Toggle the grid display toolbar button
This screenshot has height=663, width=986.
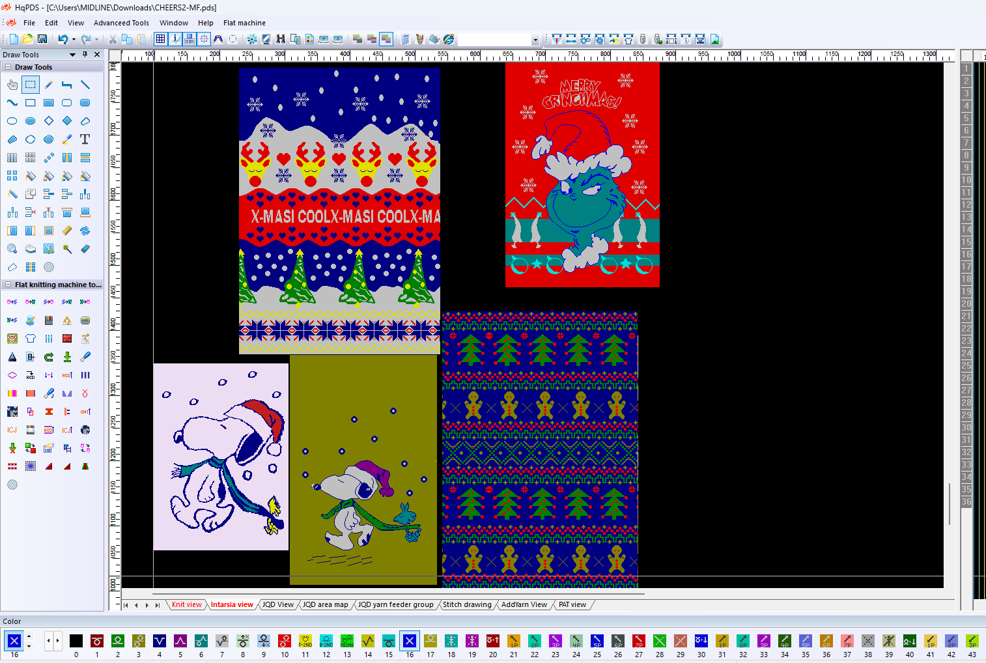[x=161, y=40]
